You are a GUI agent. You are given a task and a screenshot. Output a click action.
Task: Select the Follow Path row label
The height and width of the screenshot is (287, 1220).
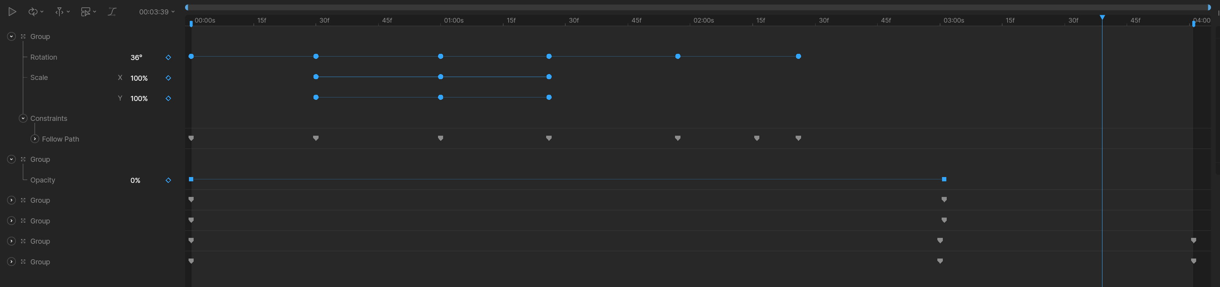(61, 139)
